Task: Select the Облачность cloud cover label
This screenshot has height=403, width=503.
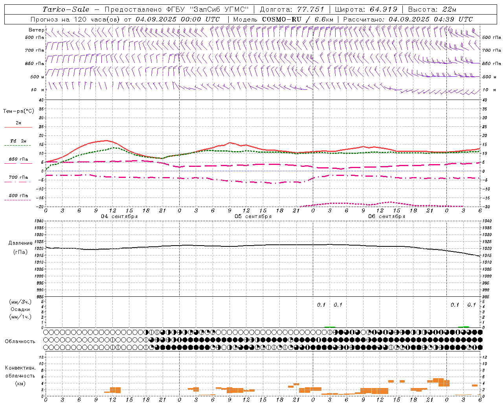Action: (x=20, y=341)
